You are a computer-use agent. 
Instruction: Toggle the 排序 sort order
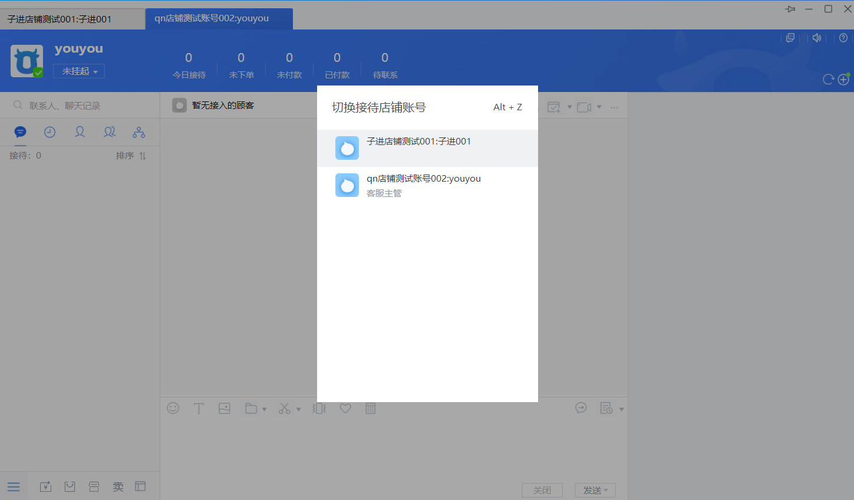[131, 156]
